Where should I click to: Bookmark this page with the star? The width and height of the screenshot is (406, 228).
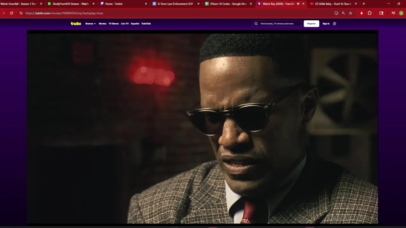(350, 13)
